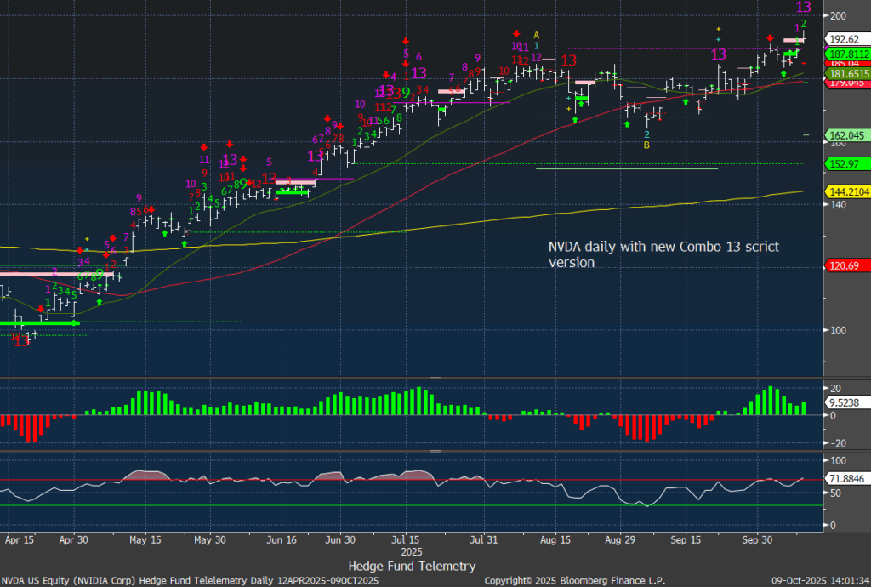Click the Jul 31 date on time axis
This screenshot has height=587, width=871.
click(x=483, y=539)
